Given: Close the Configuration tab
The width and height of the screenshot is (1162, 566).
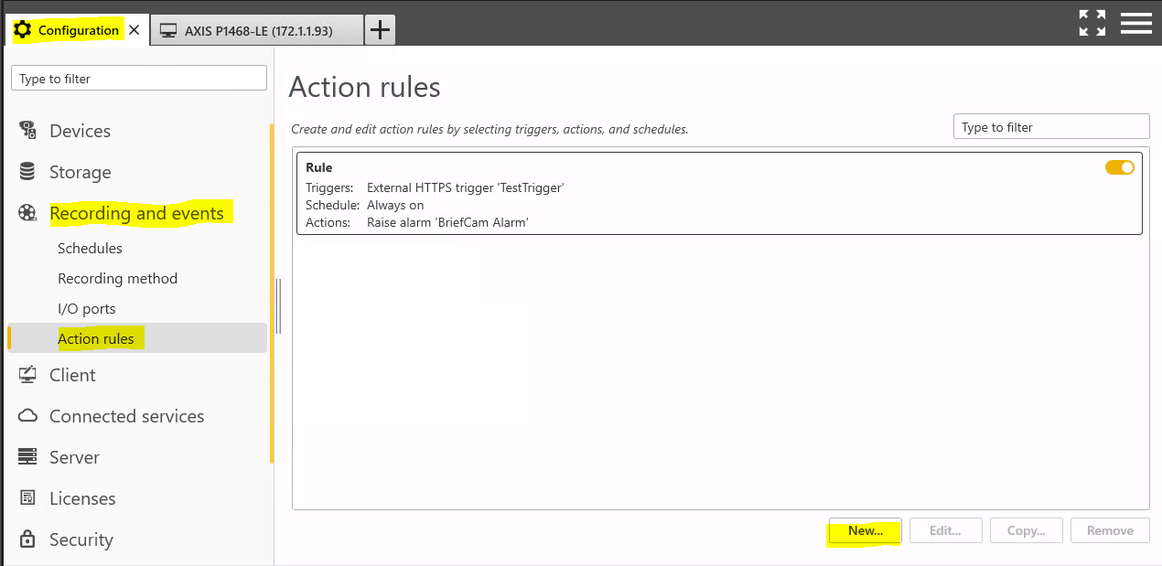Looking at the screenshot, I should (134, 30).
